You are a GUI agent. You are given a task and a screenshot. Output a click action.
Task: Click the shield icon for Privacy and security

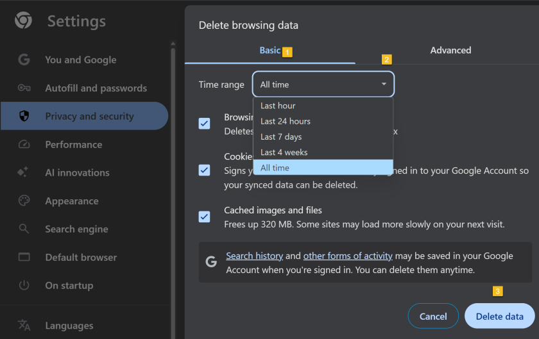[24, 116]
